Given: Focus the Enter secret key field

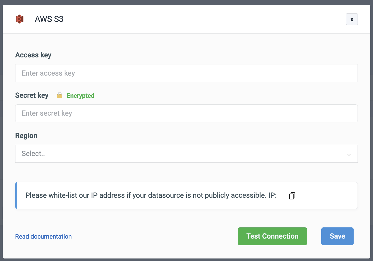Looking at the screenshot, I should [x=186, y=113].
